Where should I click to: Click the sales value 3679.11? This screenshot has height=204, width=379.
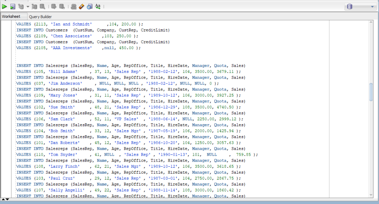225,71
